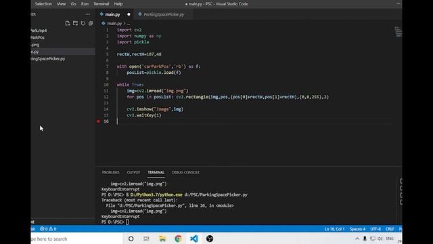
Task: Select the TERMINAL panel tab
Action: pyautogui.click(x=156, y=172)
